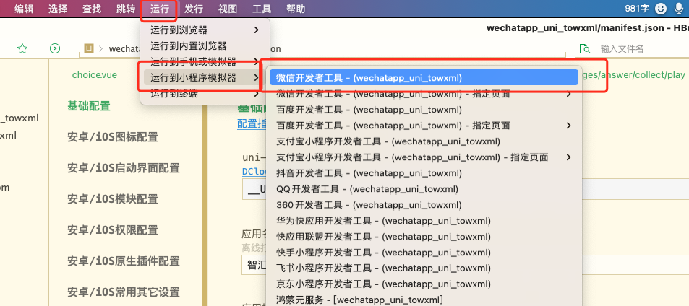Choose 京东小程序开发者工具 item

[x=424, y=284]
